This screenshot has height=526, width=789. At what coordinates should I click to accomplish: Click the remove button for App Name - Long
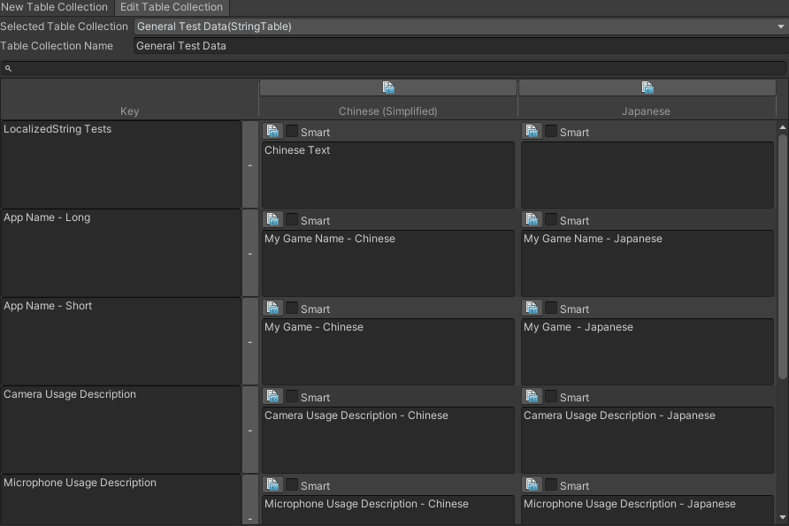tap(250, 253)
